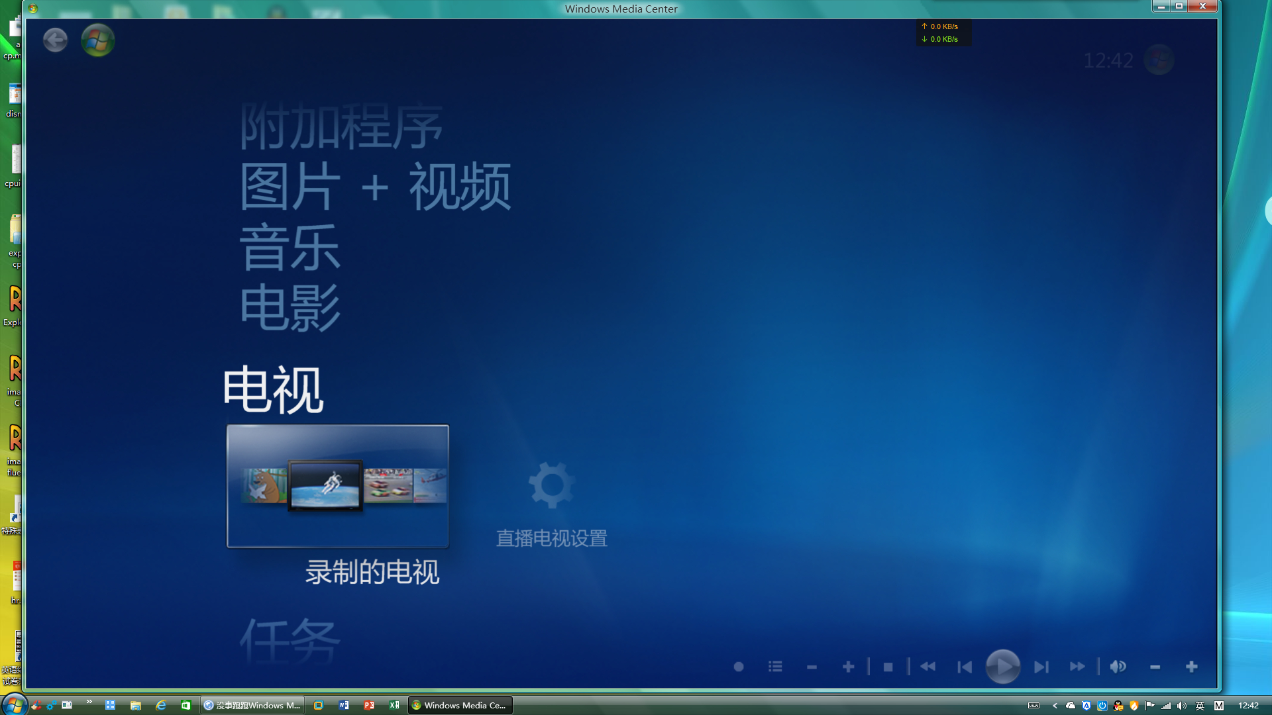Open the blue power tray icon
Viewport: 1272px width, 715px height.
click(1102, 706)
